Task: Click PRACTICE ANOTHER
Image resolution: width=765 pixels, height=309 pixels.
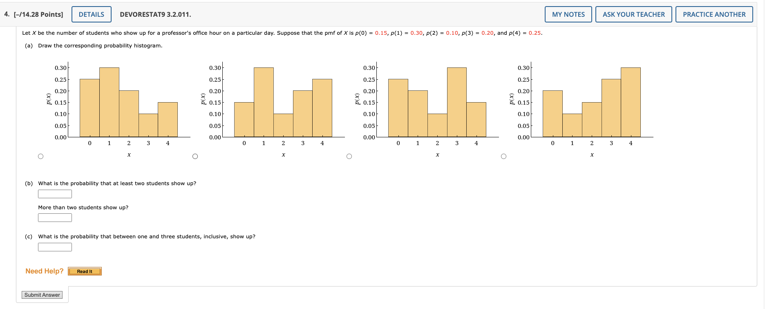Action: (x=714, y=14)
